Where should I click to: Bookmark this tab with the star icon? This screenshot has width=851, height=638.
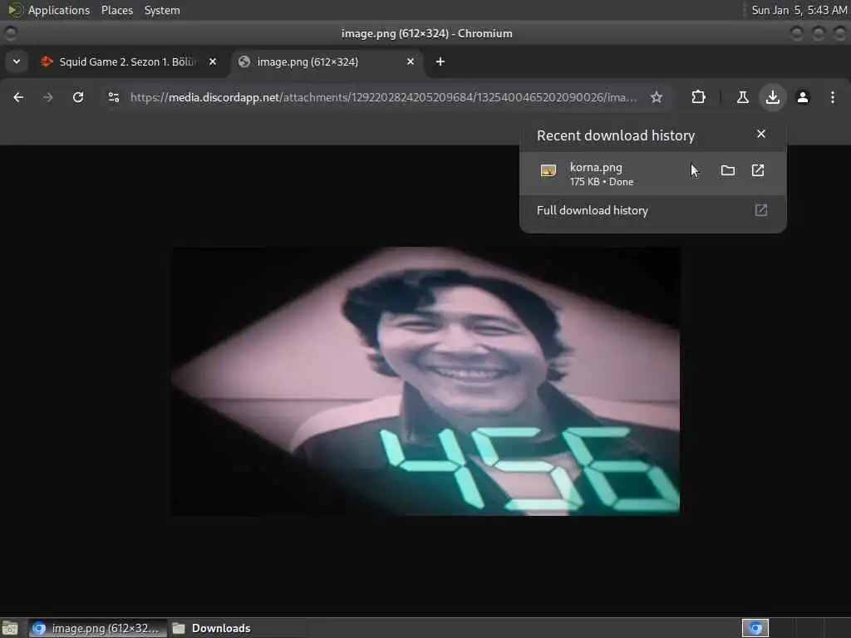click(x=657, y=97)
